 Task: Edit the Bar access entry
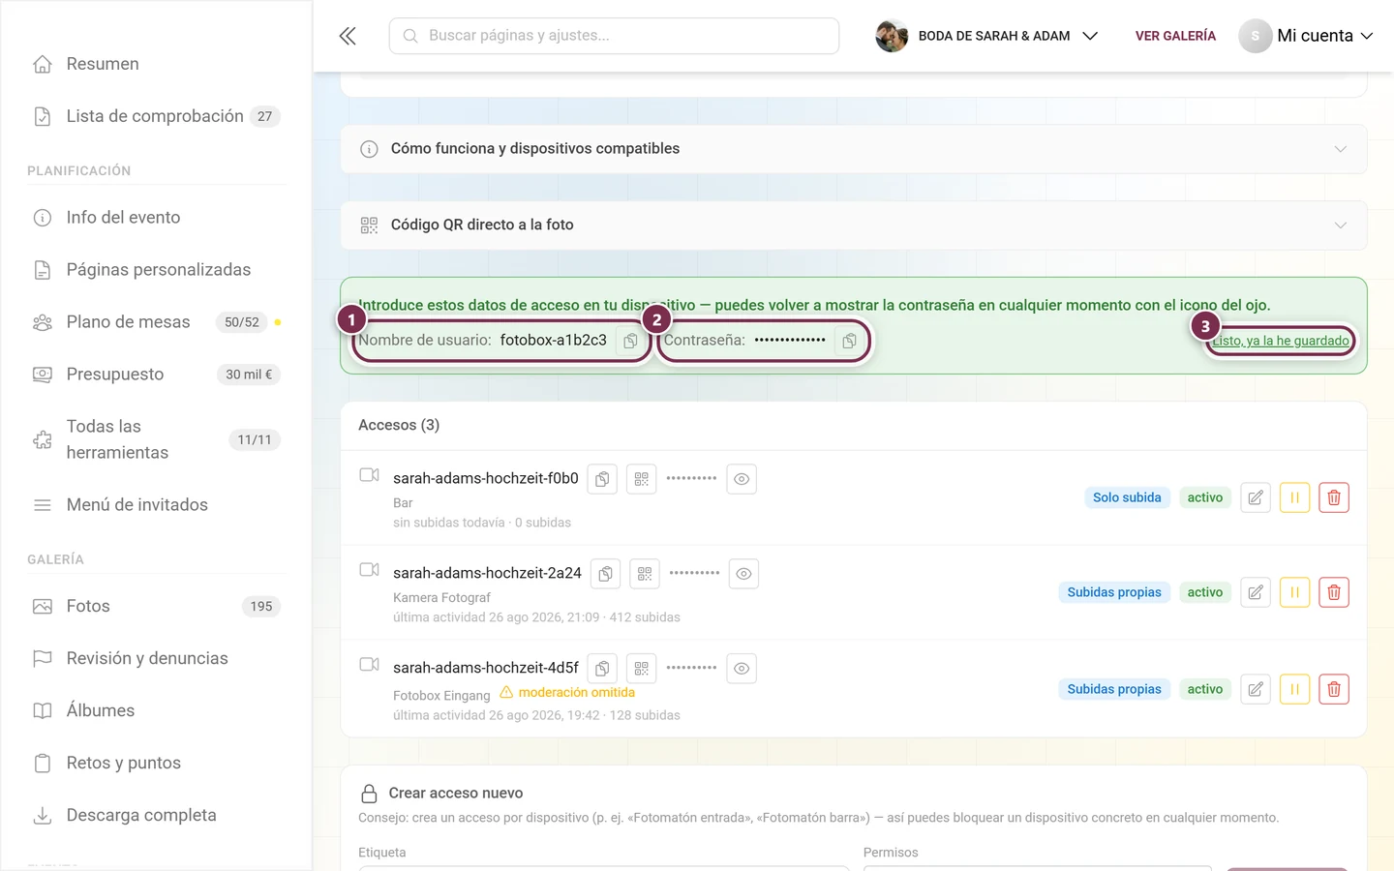[x=1256, y=497]
